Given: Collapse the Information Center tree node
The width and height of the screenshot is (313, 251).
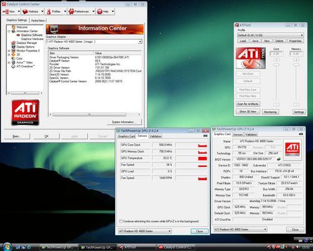Looking at the screenshot, I should [x=9, y=31].
